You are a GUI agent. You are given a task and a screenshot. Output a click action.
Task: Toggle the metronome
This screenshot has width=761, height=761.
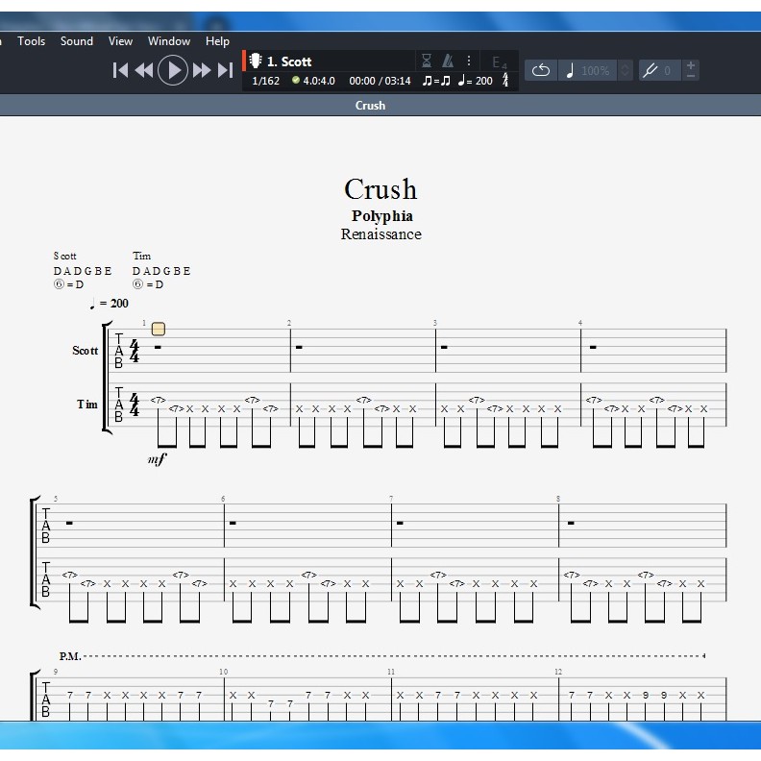point(448,61)
